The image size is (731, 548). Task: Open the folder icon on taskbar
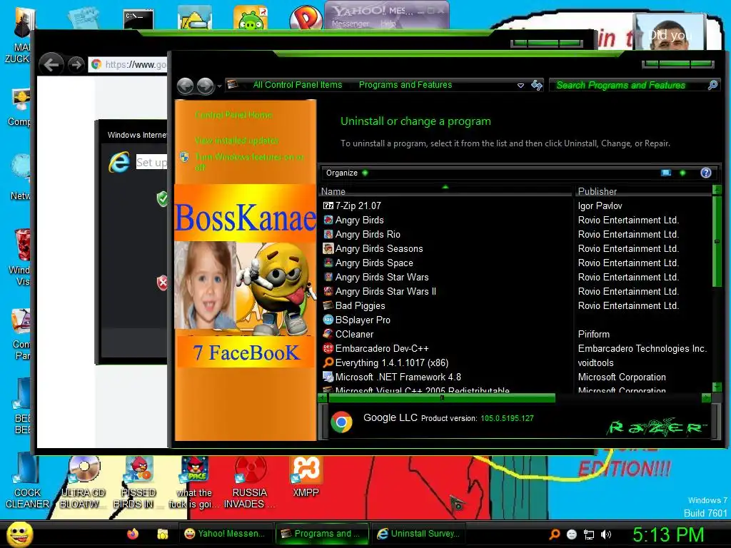click(162, 534)
